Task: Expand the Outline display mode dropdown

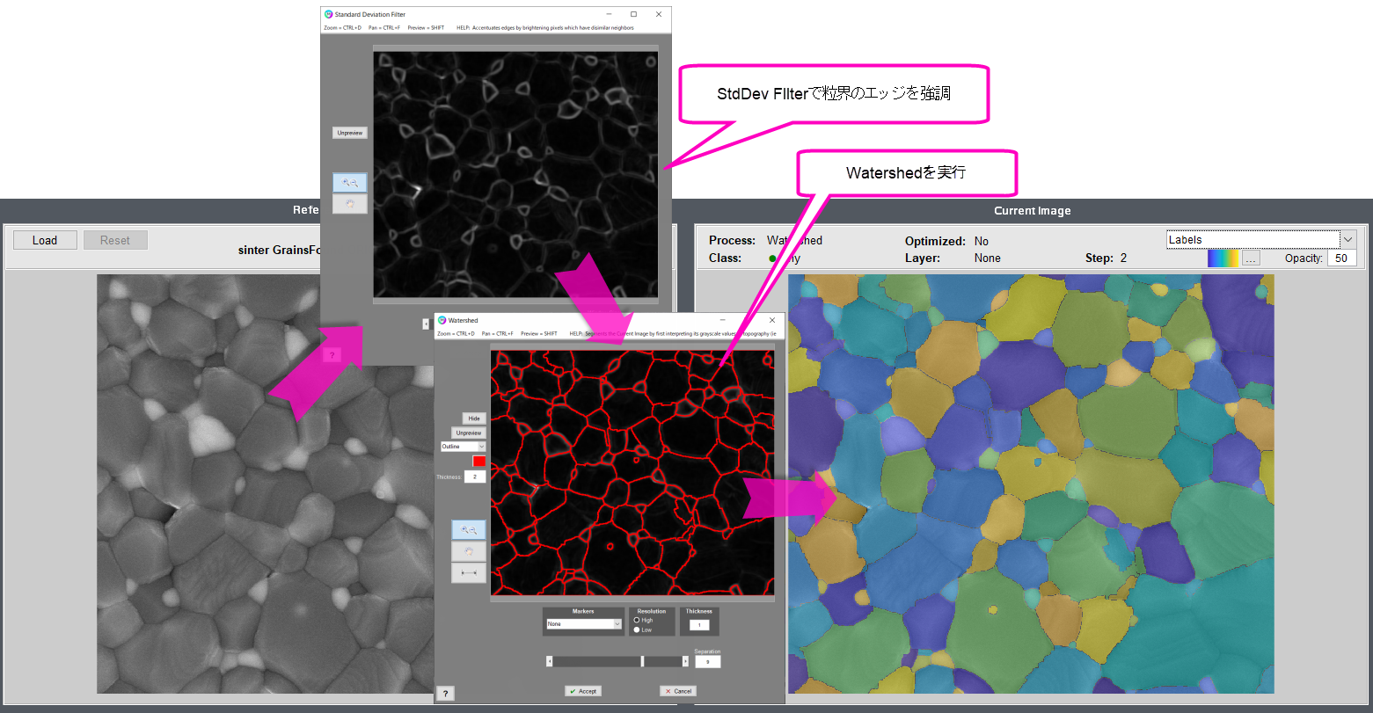Action: pyautogui.click(x=463, y=447)
